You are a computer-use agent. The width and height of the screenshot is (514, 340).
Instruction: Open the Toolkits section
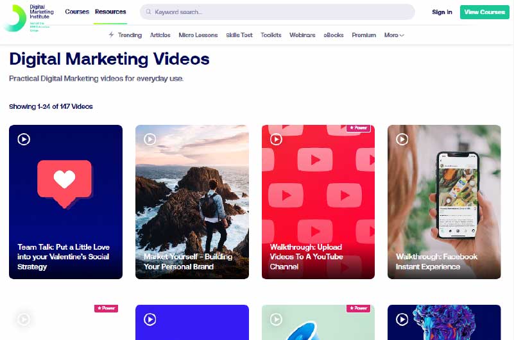[271, 35]
